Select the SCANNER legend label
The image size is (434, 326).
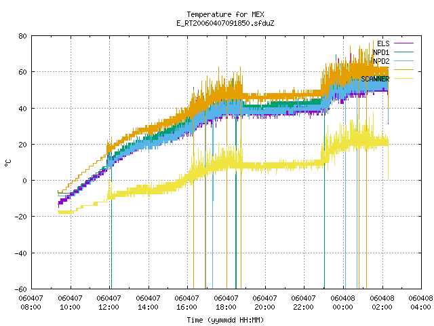(x=375, y=79)
